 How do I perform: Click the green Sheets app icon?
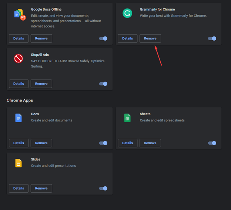click(x=127, y=118)
